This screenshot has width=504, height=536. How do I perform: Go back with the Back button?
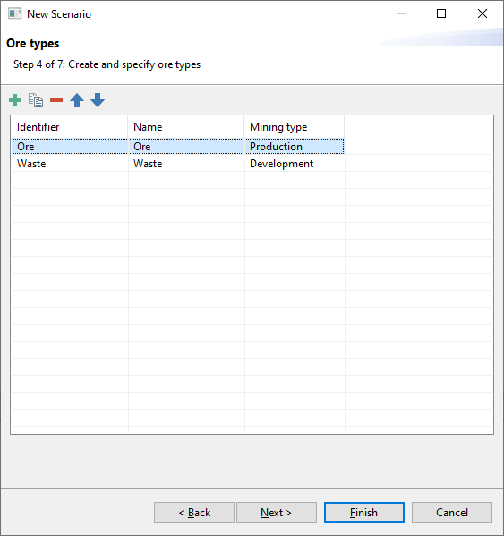click(x=194, y=513)
